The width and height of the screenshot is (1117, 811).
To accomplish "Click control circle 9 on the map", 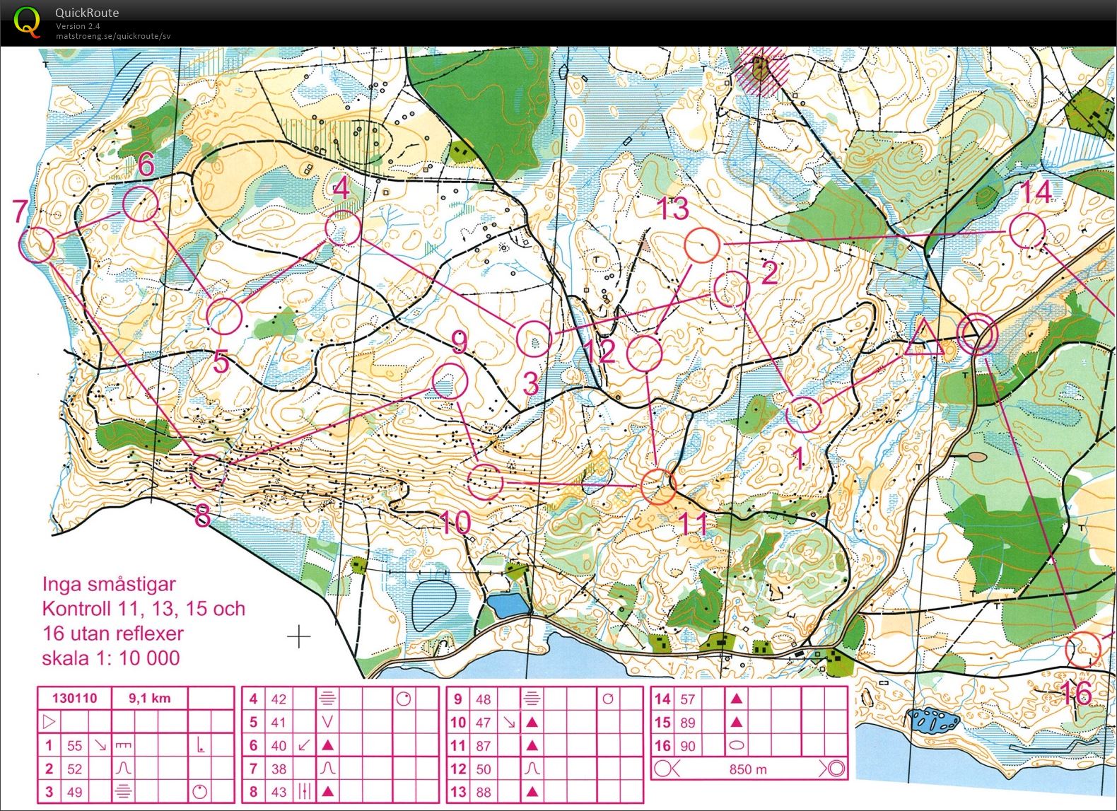I will point(450,381).
